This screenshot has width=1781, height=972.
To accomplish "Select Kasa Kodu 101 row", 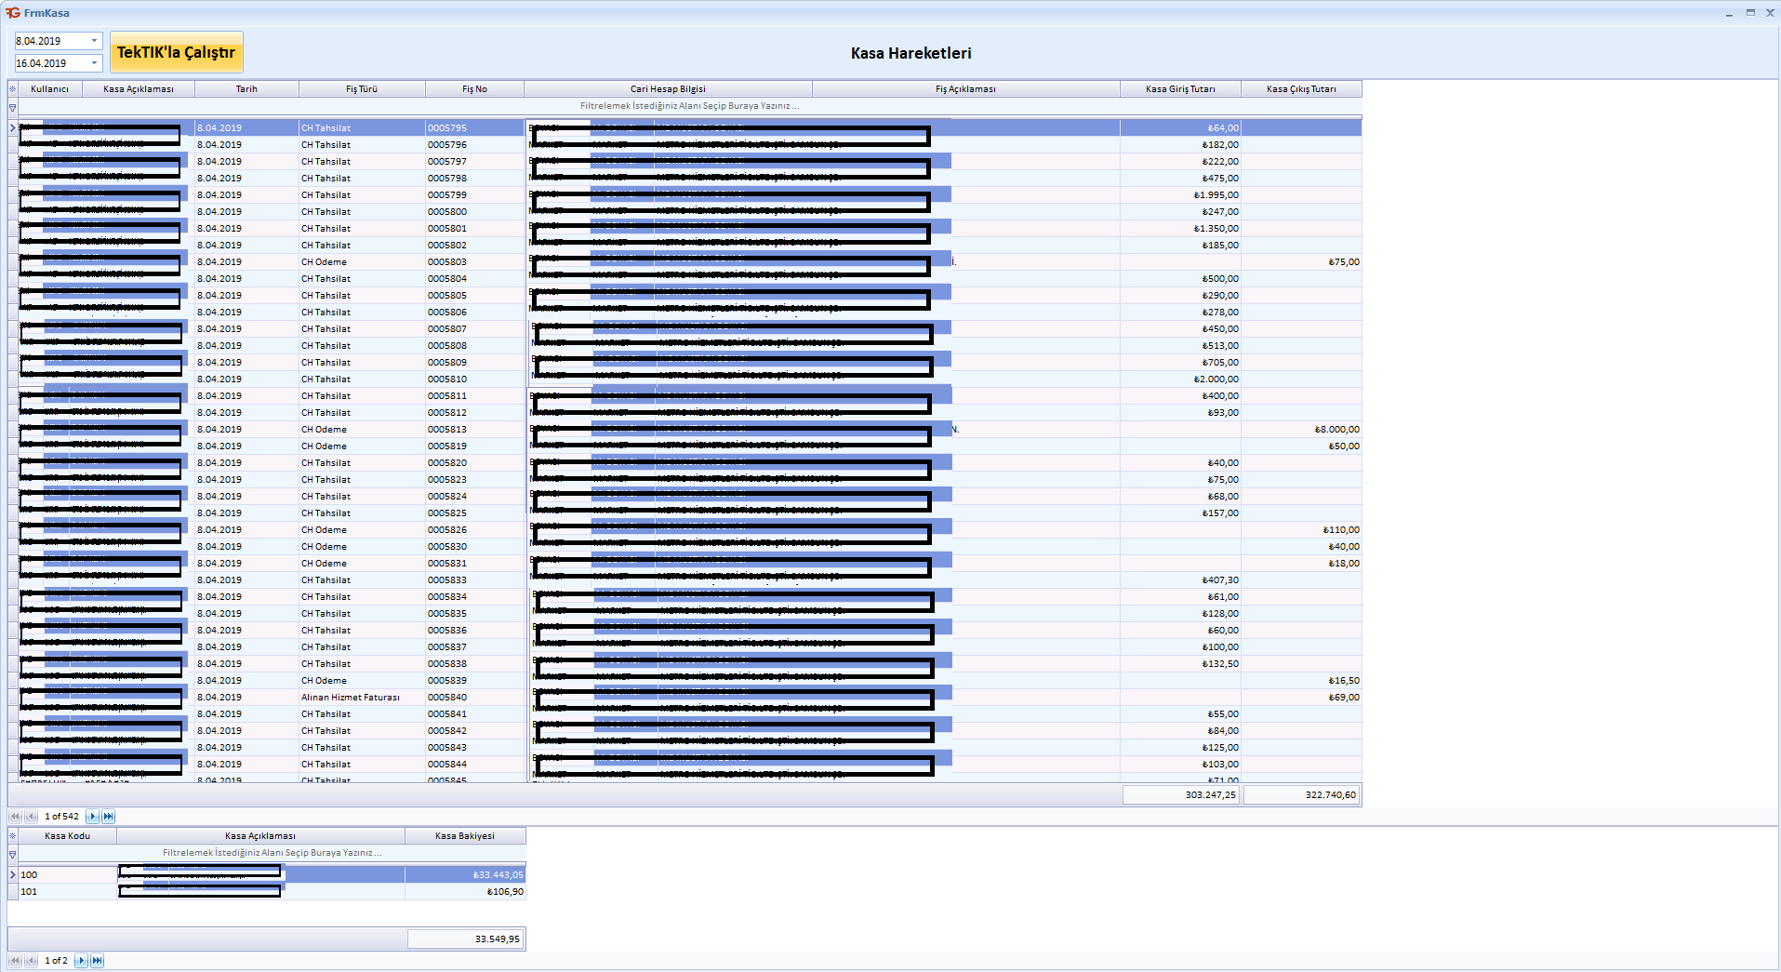I will [x=65, y=892].
